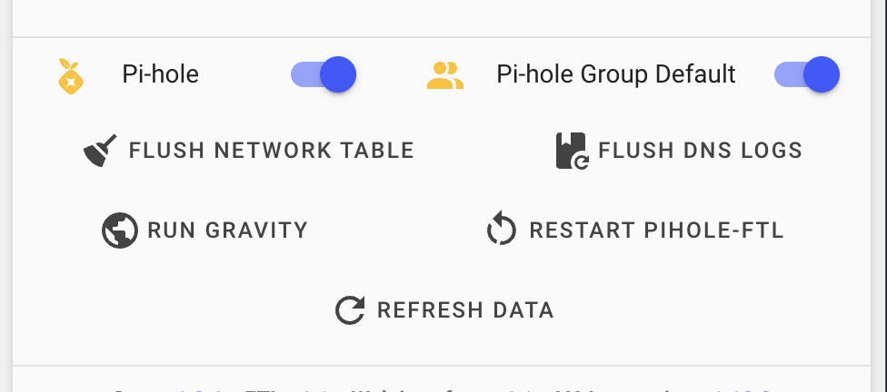Image resolution: width=887 pixels, height=392 pixels.
Task: Start Run Gravity via its label
Action: click(x=227, y=230)
